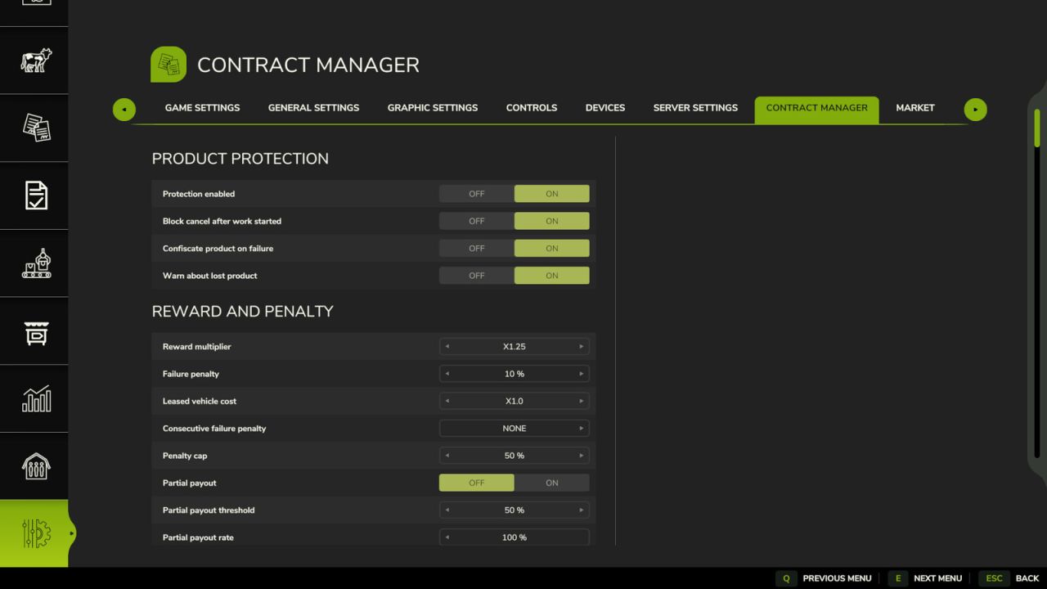Turn ON Confiscate product on failure

[552, 248]
